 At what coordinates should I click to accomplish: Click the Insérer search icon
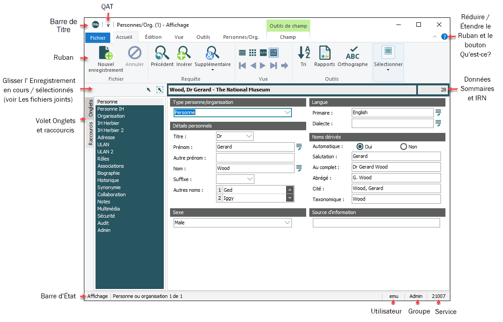[184, 54]
